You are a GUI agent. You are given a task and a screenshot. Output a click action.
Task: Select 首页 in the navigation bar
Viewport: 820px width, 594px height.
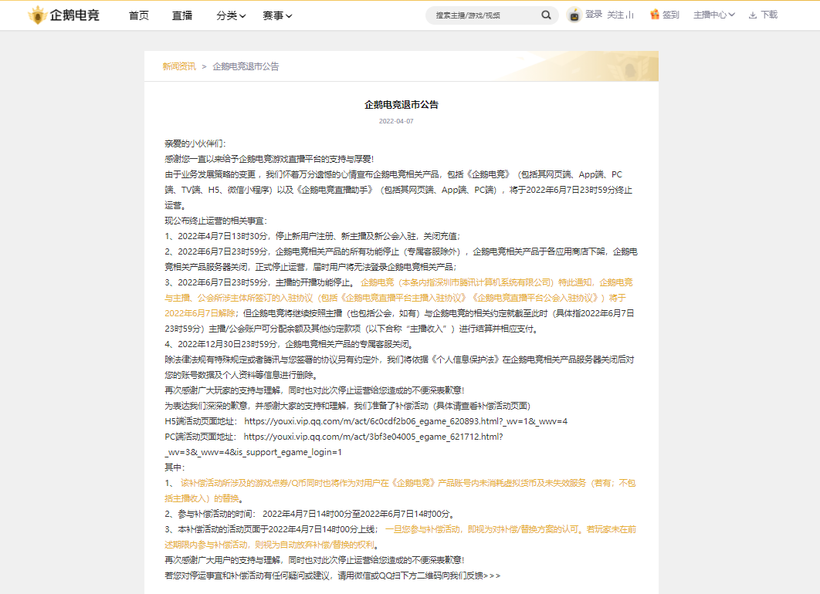tap(138, 15)
